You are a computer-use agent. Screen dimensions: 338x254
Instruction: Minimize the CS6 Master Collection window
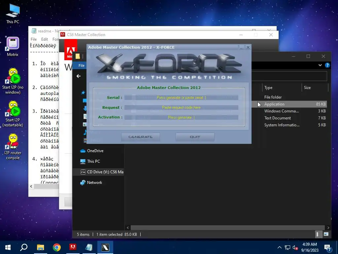coord(241,35)
